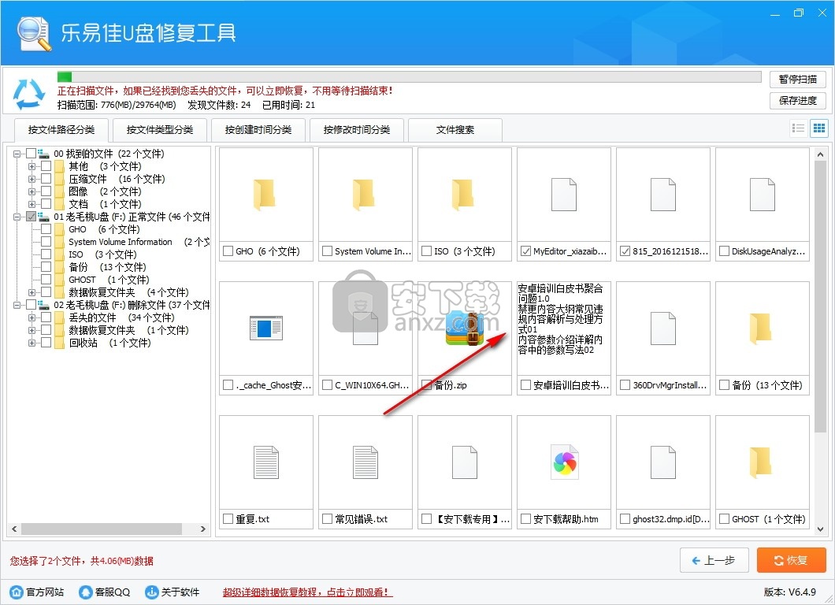This screenshot has height=605, width=835.
Task: Click the 360DrvMgrInstall file icon
Action: 663,328
